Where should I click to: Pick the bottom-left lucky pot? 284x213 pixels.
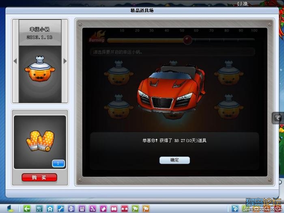(x=118, y=107)
